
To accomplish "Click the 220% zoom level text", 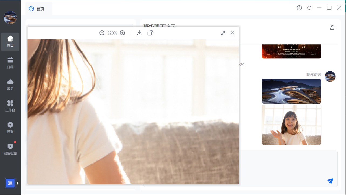I will (112, 33).
